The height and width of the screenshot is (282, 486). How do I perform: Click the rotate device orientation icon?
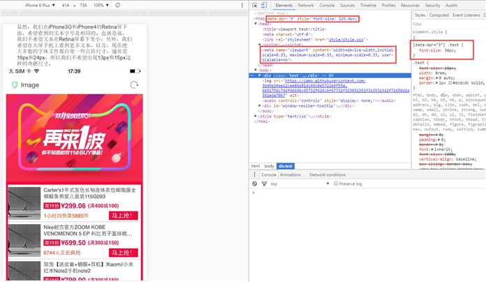coord(118,6)
